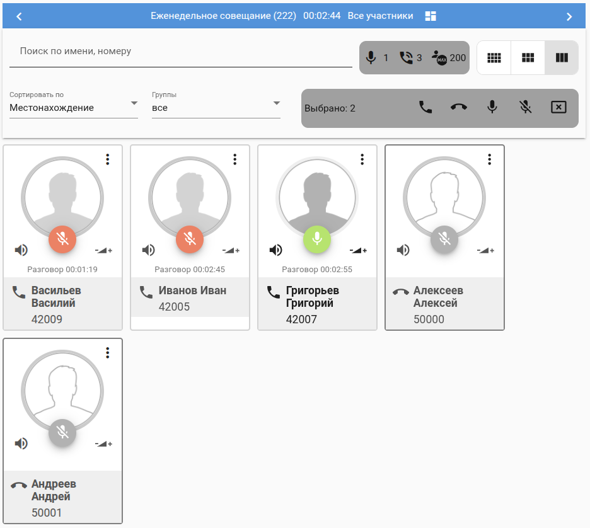This screenshot has width=590, height=528.
Task: Select the avatar of Васильев Василий
Action: [62, 197]
